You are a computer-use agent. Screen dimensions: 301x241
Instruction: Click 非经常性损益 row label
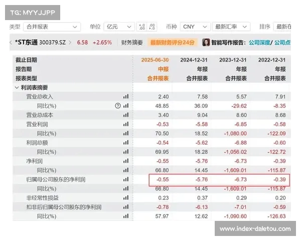[43, 198]
